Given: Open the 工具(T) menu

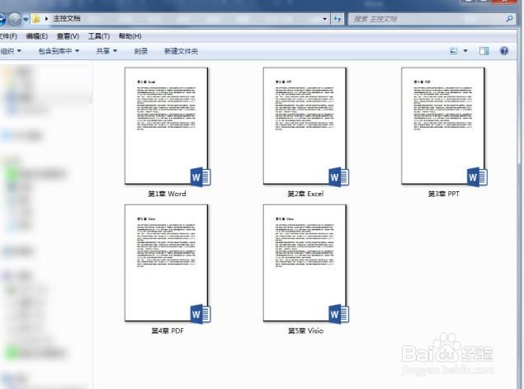Looking at the screenshot, I should pos(99,36).
